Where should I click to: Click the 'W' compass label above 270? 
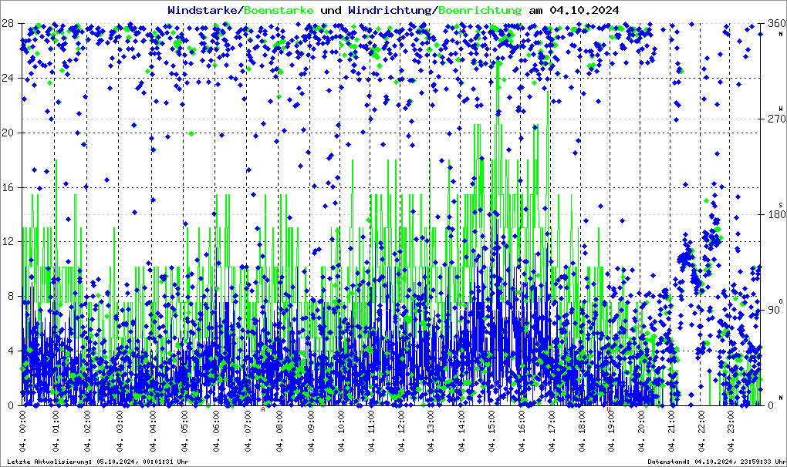click(x=781, y=109)
